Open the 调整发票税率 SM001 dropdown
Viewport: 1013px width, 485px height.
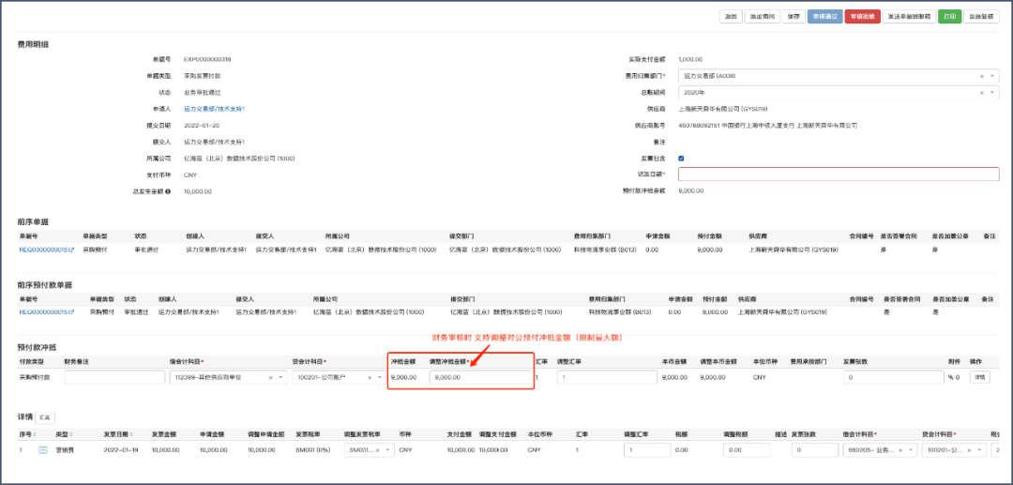[x=388, y=450]
